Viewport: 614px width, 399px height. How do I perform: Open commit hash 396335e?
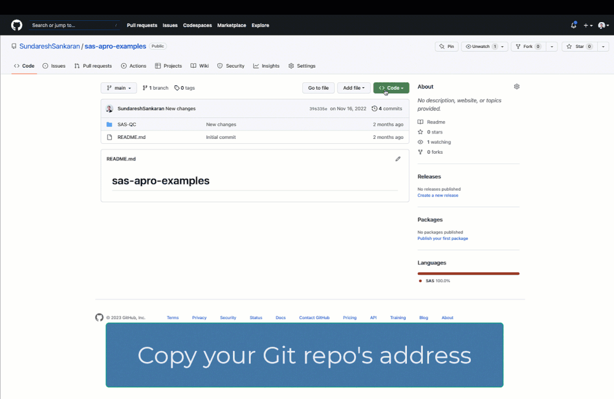(x=318, y=109)
